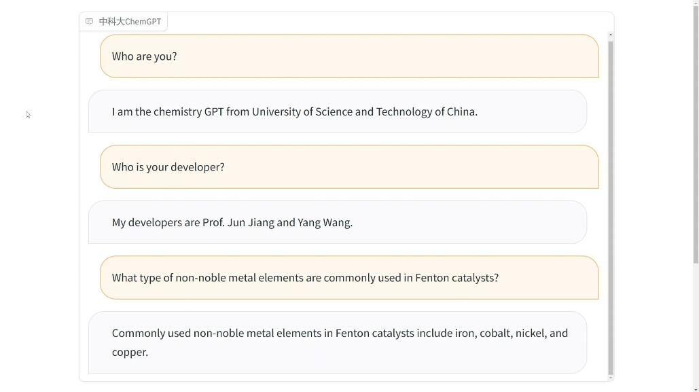Click the "Who are you?" message bubble

(x=349, y=56)
